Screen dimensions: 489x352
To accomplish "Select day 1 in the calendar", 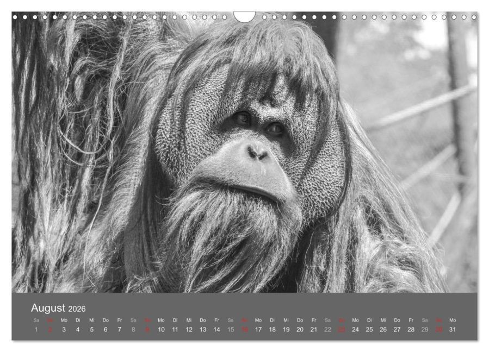I will point(36,330).
